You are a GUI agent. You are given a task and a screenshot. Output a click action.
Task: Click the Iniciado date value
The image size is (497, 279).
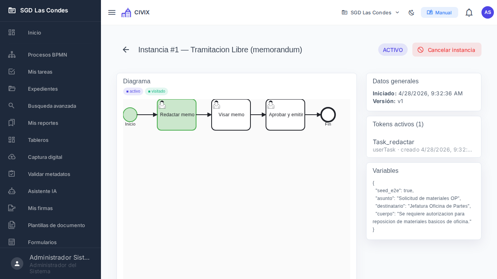tap(431, 93)
